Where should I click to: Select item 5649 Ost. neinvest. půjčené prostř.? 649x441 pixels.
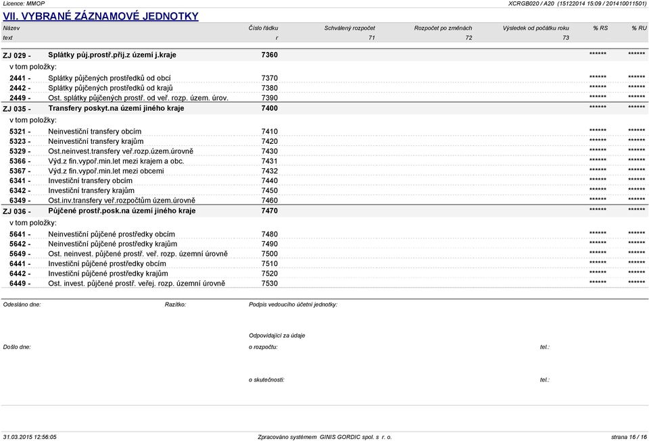324,254
